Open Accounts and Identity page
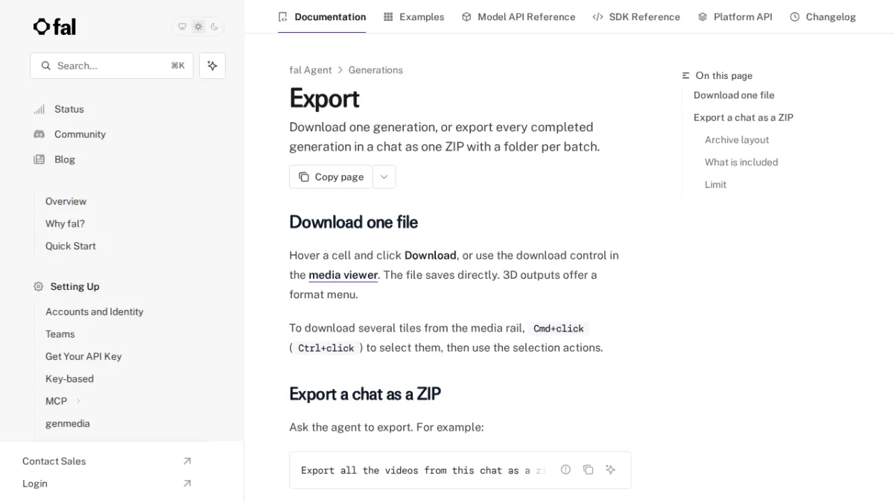Image resolution: width=894 pixels, height=503 pixels. 94,311
